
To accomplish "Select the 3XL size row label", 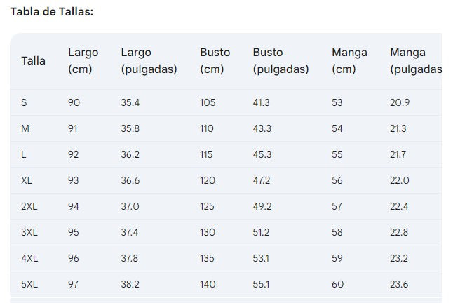I will pyautogui.click(x=29, y=232).
